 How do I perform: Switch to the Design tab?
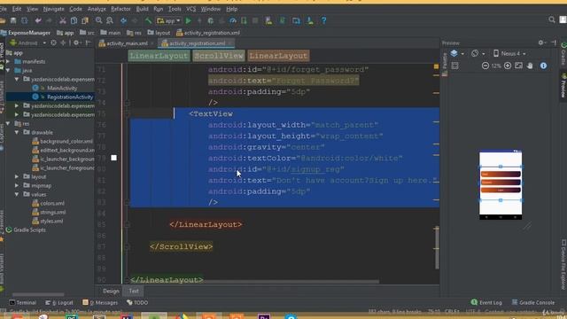coord(111,292)
